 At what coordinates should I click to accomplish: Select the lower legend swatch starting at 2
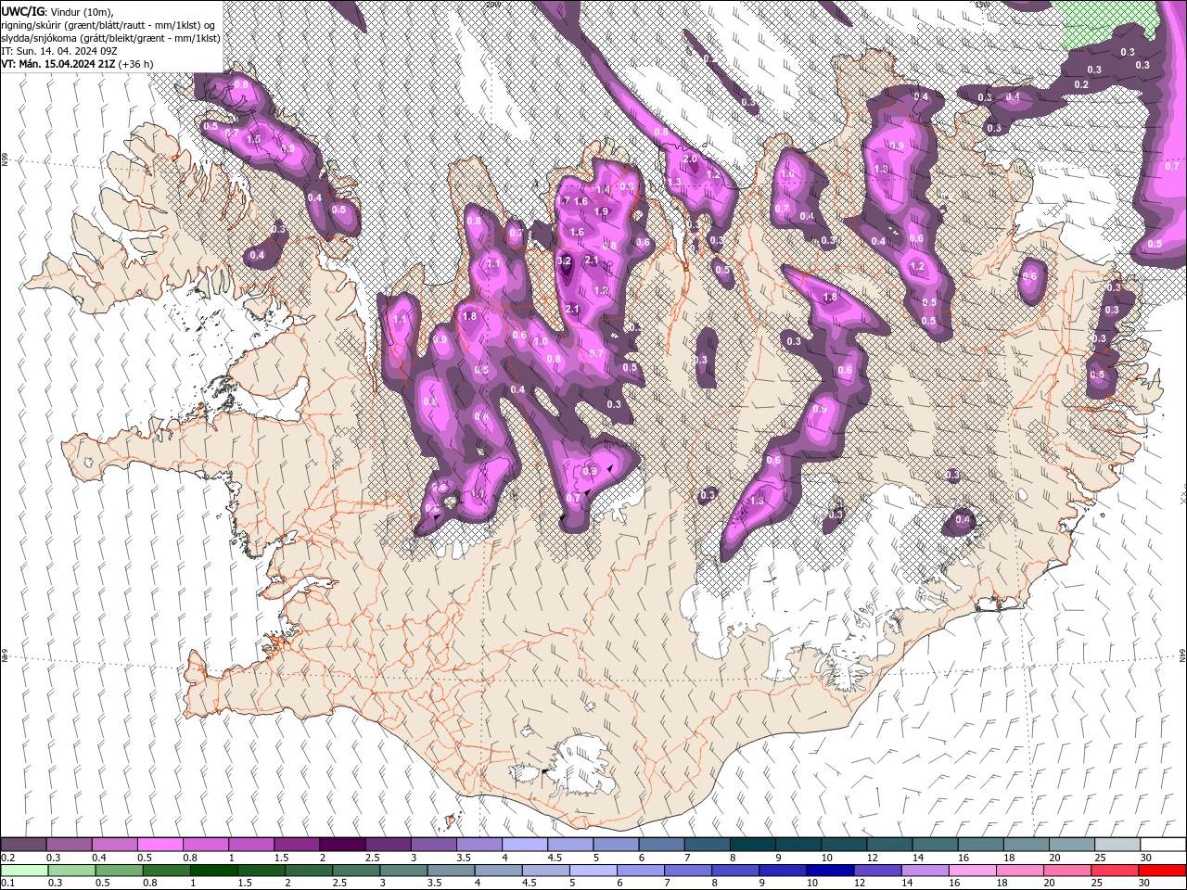[x=309, y=871]
